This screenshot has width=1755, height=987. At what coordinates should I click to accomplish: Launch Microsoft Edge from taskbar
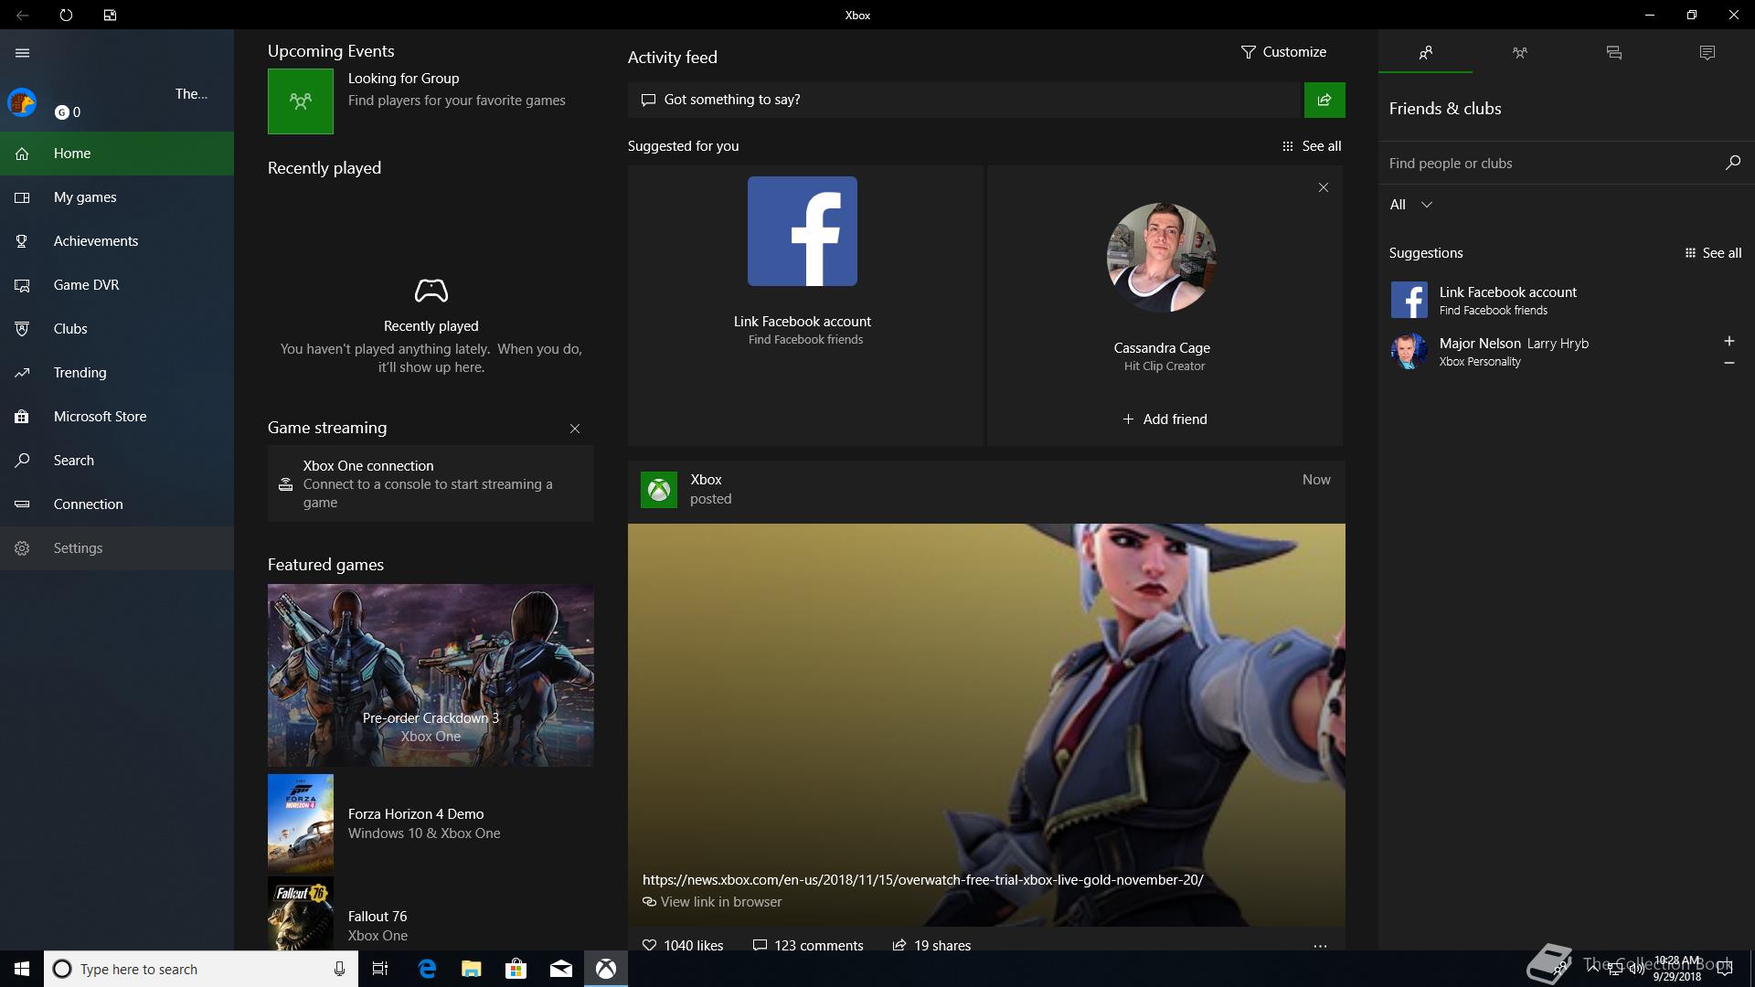click(426, 969)
